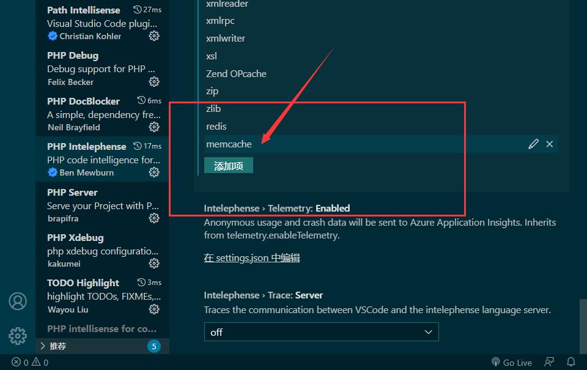This screenshot has height=370, width=587.
Task: Select TODO Highlight extension in list
Action: click(x=102, y=296)
